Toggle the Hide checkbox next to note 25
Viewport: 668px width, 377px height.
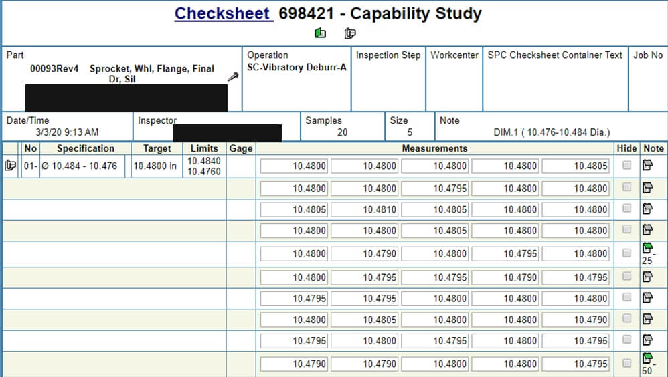coord(627,253)
